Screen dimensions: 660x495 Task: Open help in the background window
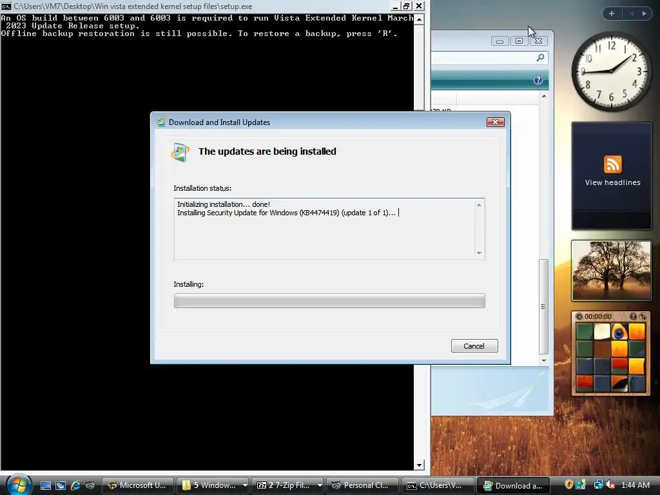[538, 80]
